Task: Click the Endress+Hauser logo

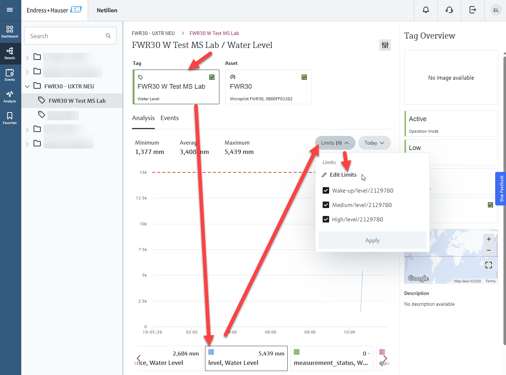Action: pyautogui.click(x=54, y=10)
